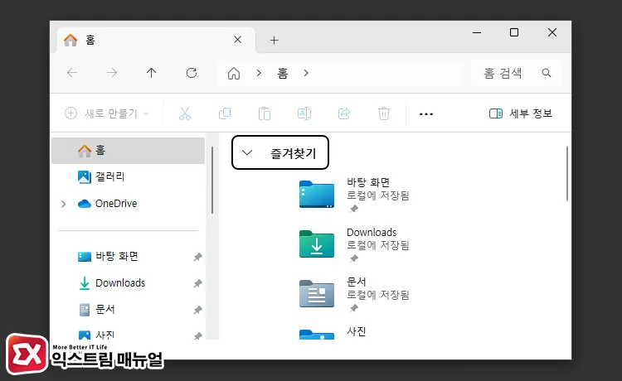Refresh the current folder view

[192, 73]
